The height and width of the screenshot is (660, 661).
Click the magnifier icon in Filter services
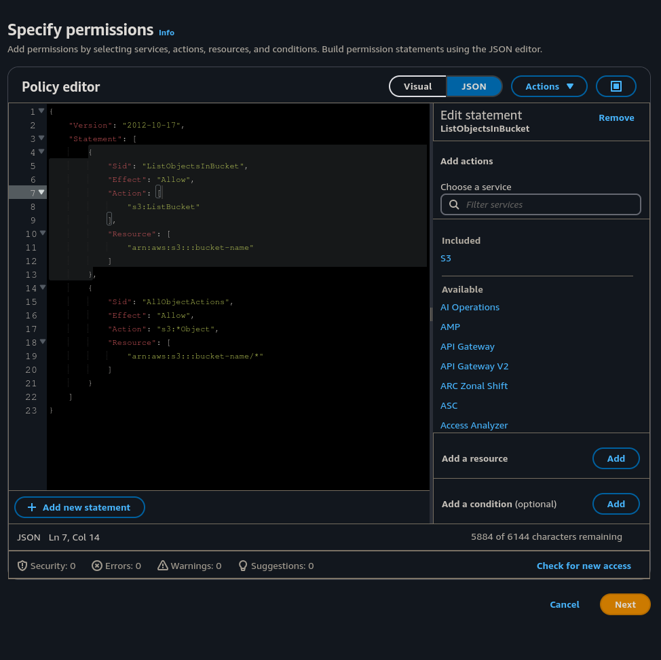click(x=453, y=204)
